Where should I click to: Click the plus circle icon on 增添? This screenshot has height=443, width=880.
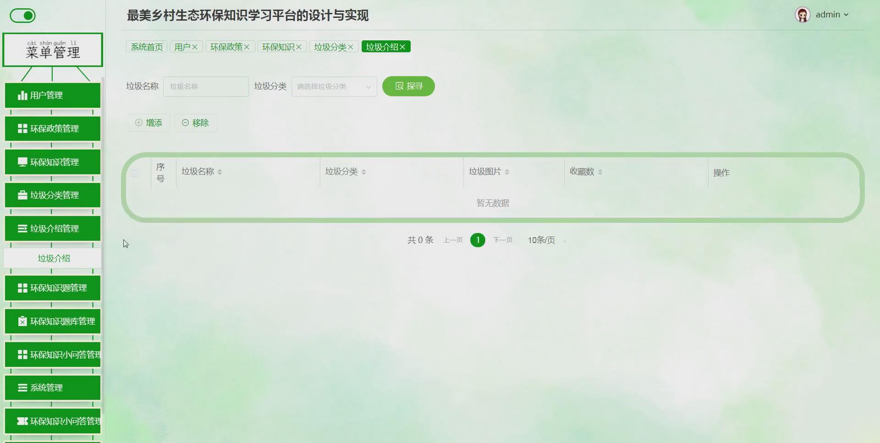coord(138,123)
